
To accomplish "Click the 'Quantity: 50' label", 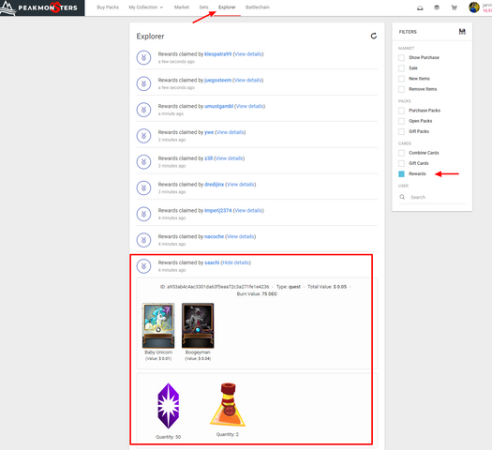I will (x=168, y=437).
